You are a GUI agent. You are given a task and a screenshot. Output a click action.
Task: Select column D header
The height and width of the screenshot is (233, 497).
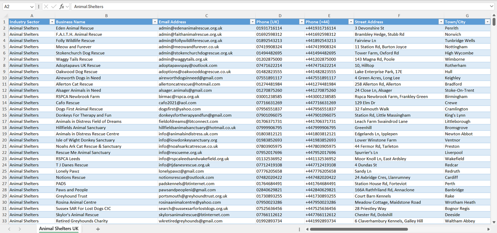click(280, 15)
